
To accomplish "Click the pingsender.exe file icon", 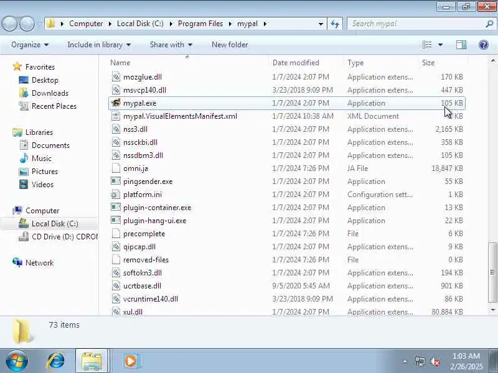I will pos(116,182).
